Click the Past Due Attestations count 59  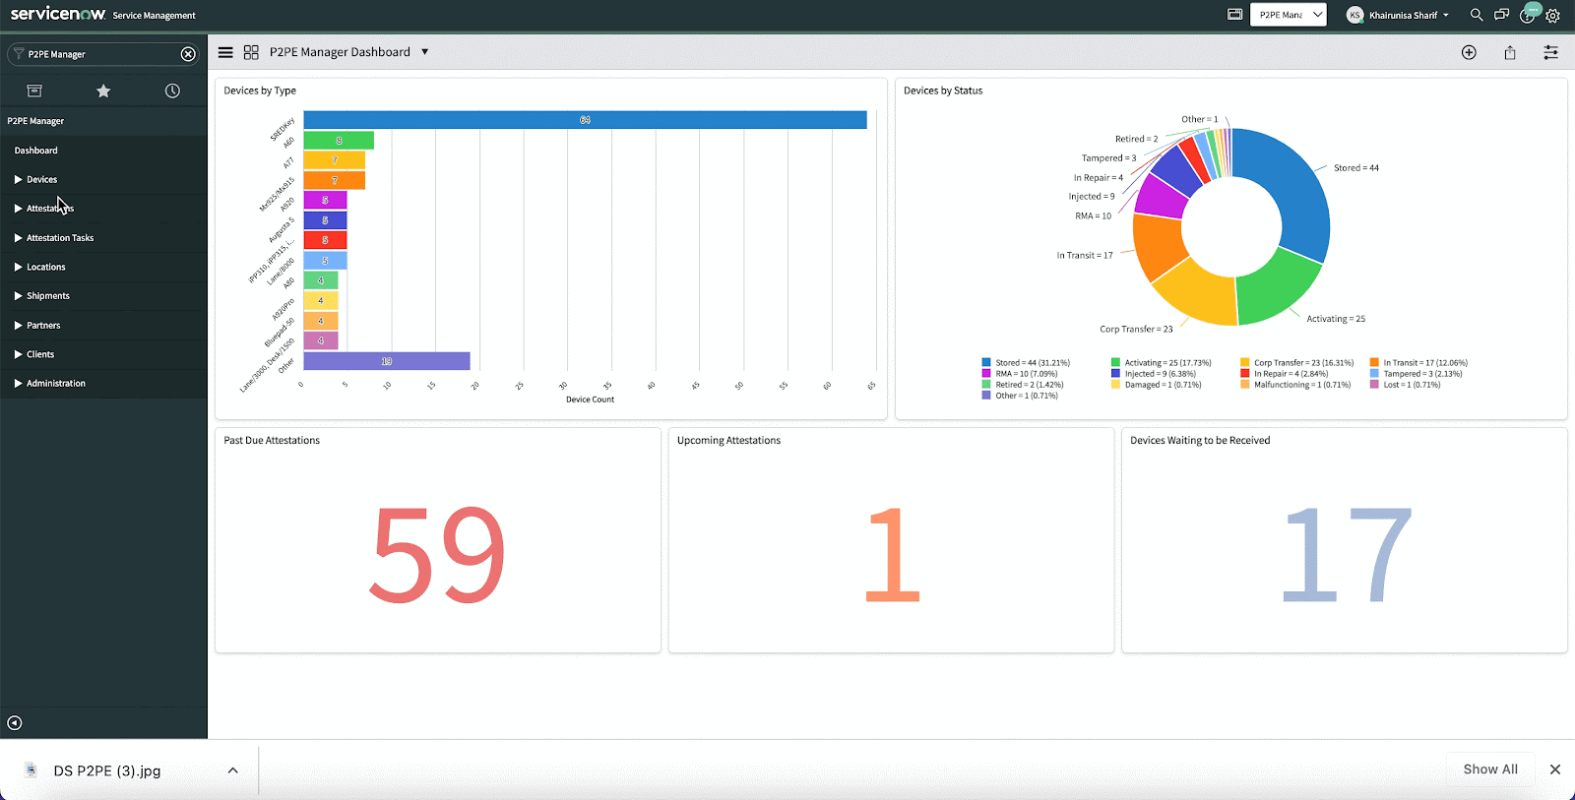437,554
